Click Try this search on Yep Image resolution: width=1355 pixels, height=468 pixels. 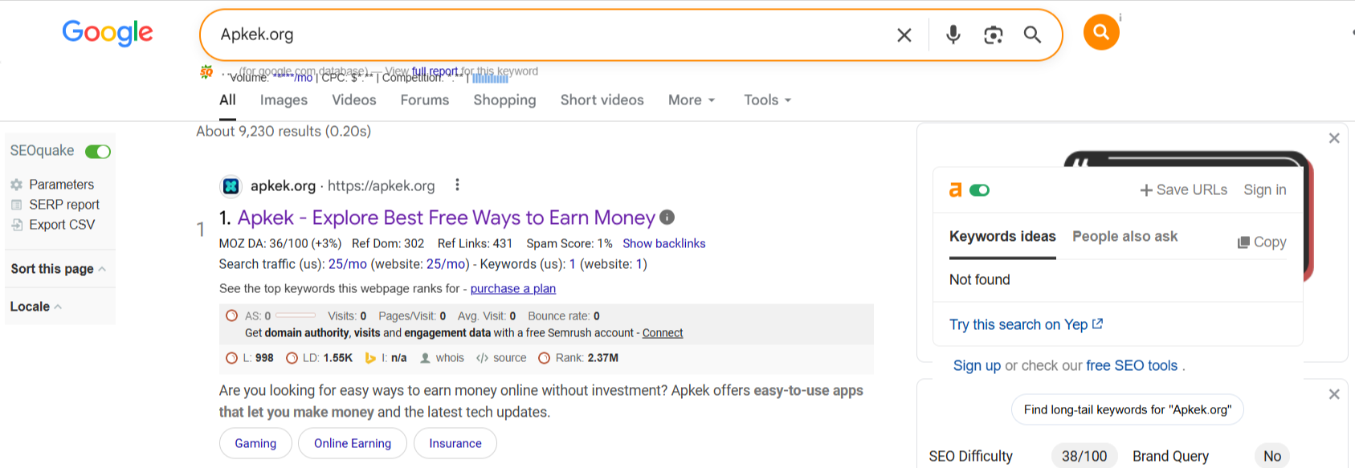1026,324
